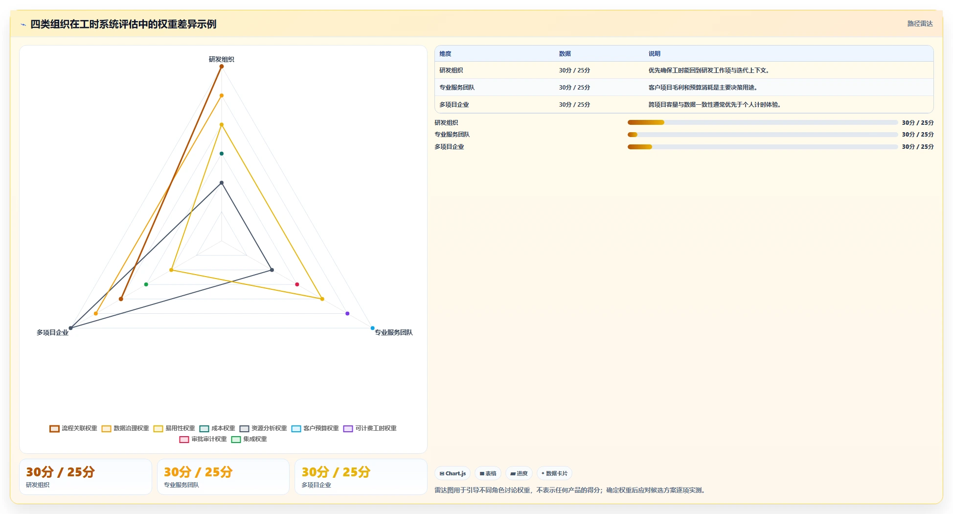Click the 进度 tag chip
The image size is (953, 514).
coord(519,473)
